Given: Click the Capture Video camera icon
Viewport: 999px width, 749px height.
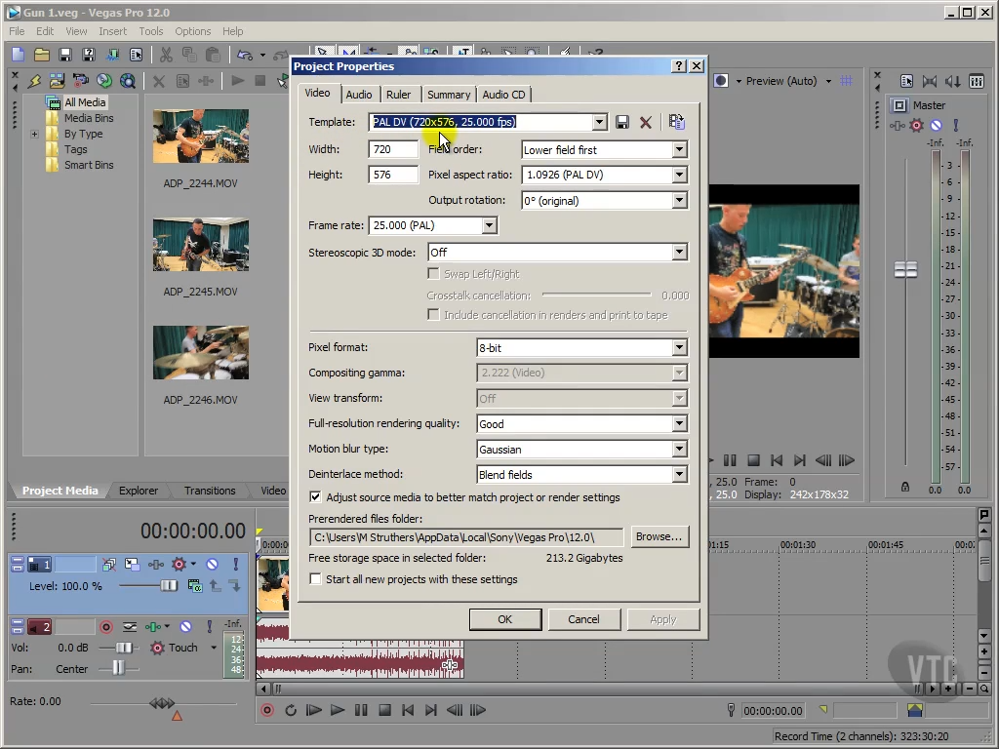Looking at the screenshot, I should tap(81, 81).
